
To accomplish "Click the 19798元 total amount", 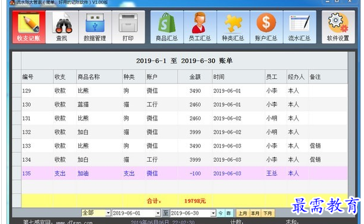I will pyautogui.click(x=195, y=201).
